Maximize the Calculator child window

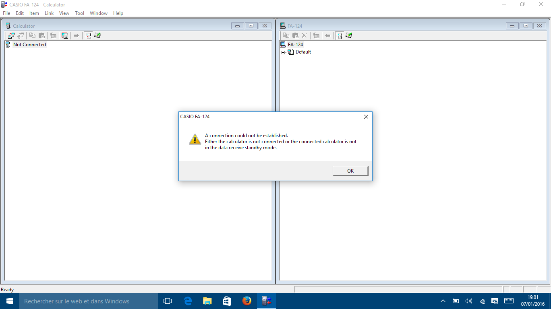pos(251,26)
